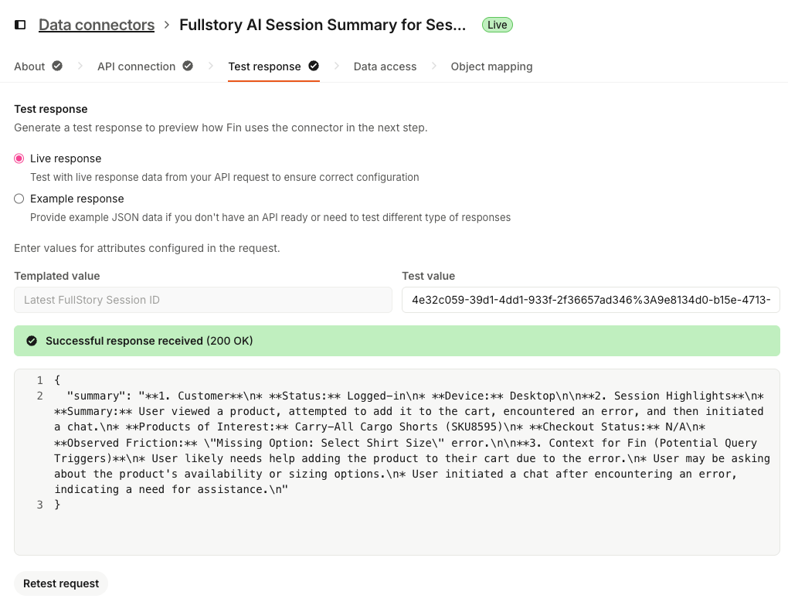Click the About step checkmark icon
The height and width of the screenshot is (602, 788).
coord(57,66)
